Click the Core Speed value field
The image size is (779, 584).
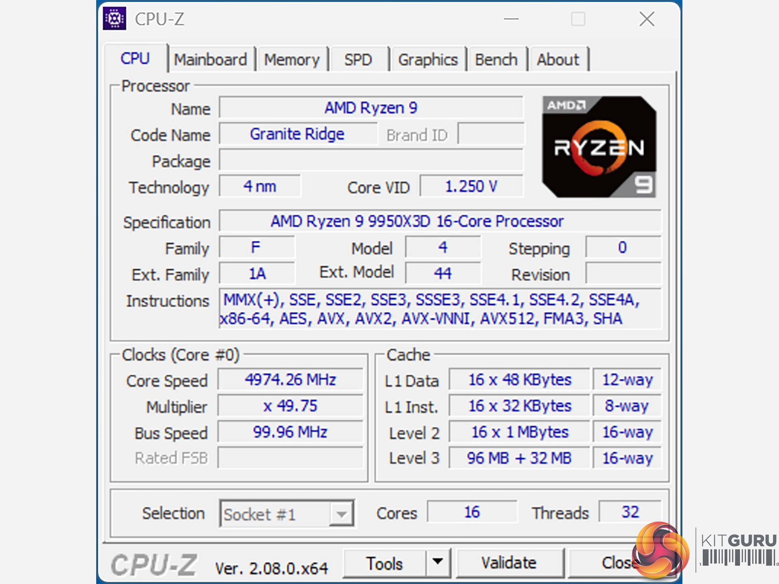(x=290, y=380)
